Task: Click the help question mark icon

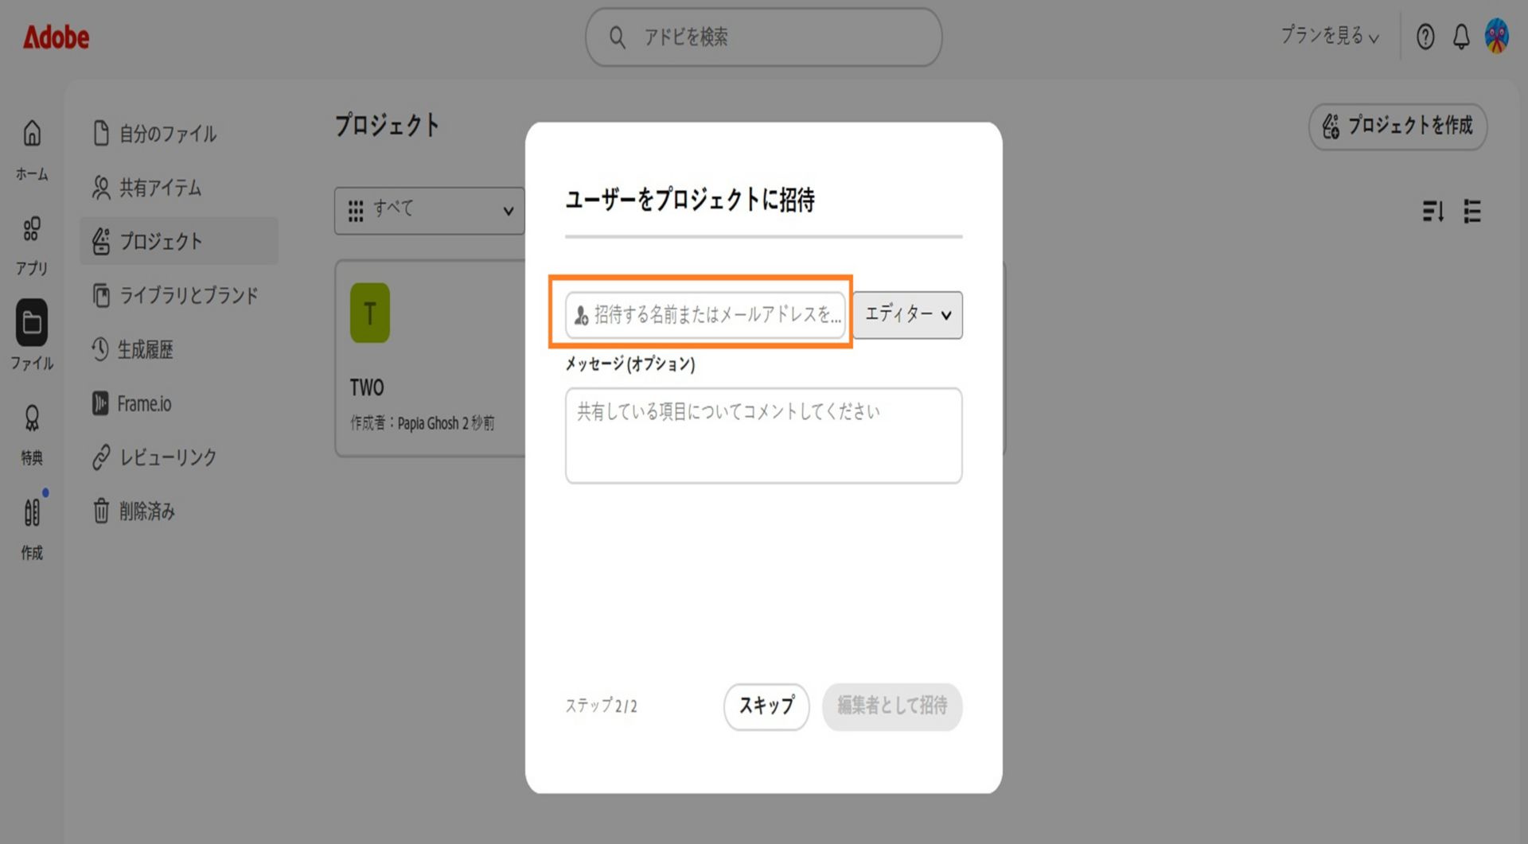Action: click(x=1425, y=37)
